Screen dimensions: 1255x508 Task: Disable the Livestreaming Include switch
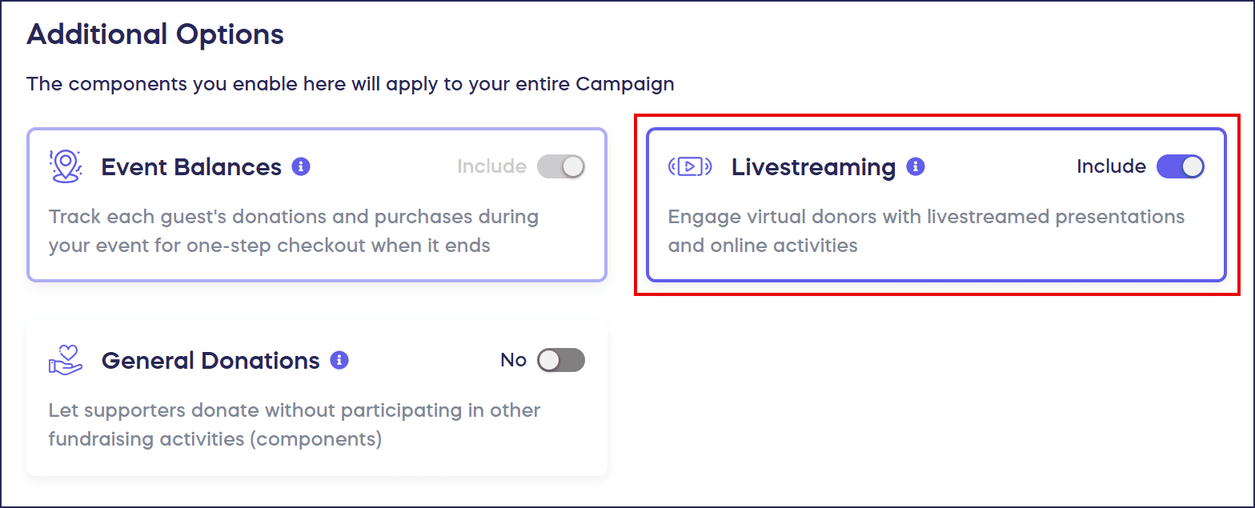[1181, 166]
